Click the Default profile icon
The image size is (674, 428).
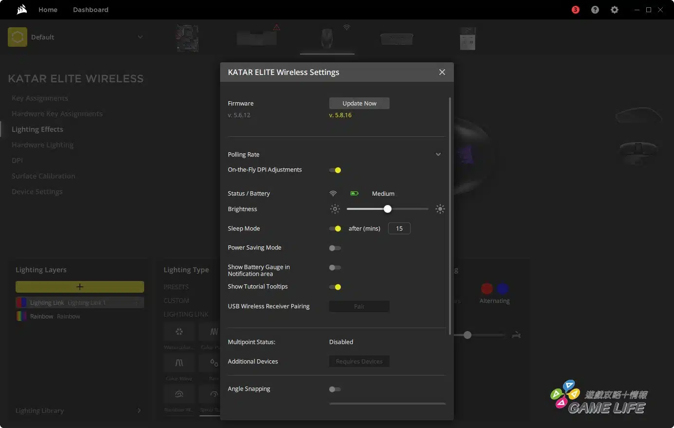point(18,37)
